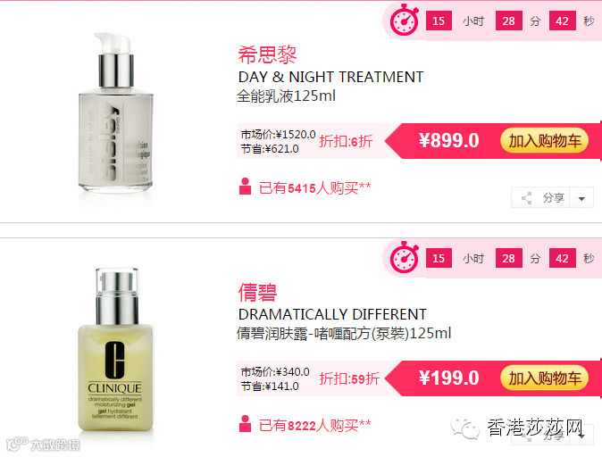Expand the share dropdown arrow for the Clinique item
This screenshot has height=457, width=602.
(582, 436)
